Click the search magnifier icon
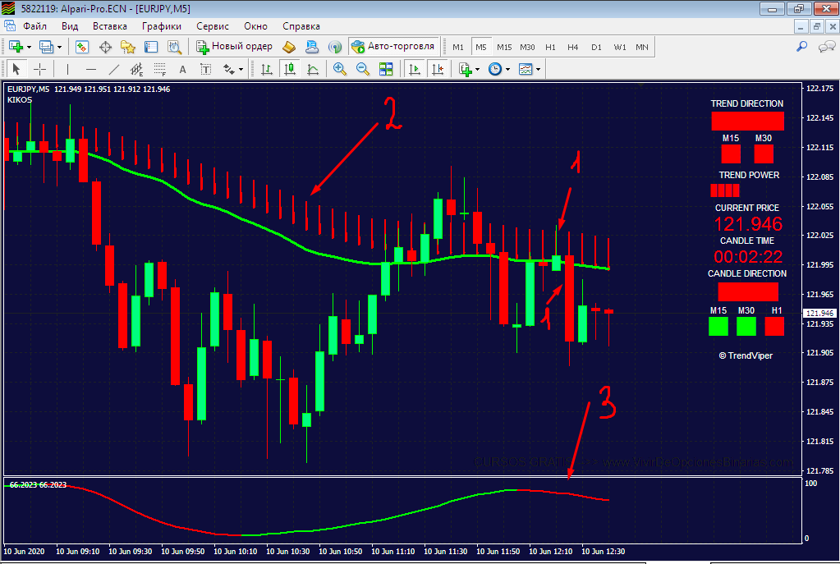840x564 pixels. coord(802,47)
